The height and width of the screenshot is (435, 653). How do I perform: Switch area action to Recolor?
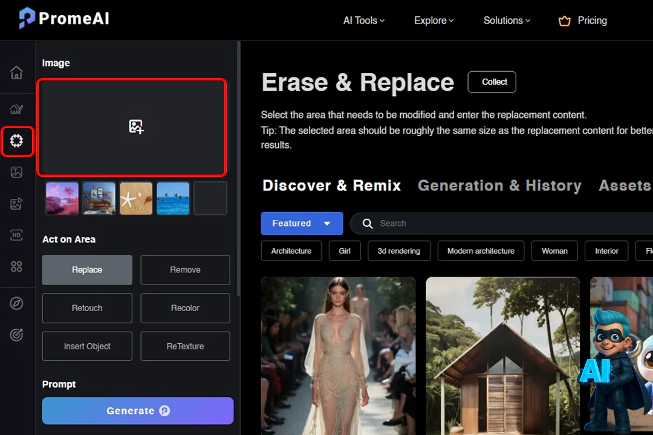[x=185, y=308]
